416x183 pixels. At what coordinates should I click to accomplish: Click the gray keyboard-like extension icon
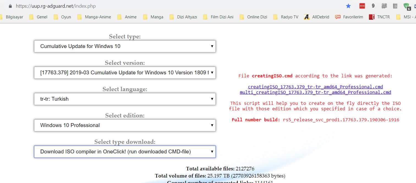[384, 6]
